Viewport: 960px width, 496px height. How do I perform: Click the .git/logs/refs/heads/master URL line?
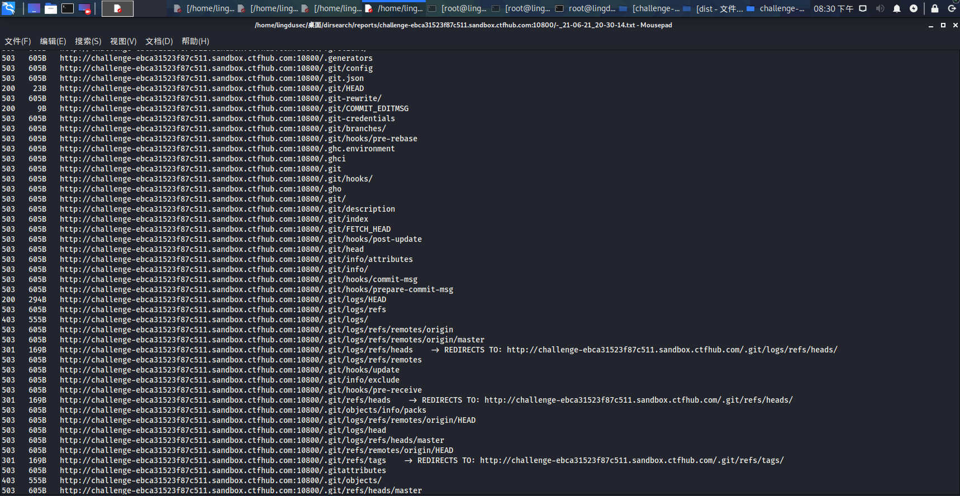[x=252, y=440]
